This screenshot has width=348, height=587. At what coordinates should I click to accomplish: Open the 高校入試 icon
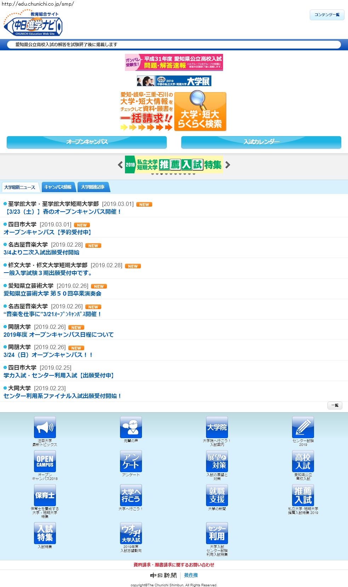303,461
